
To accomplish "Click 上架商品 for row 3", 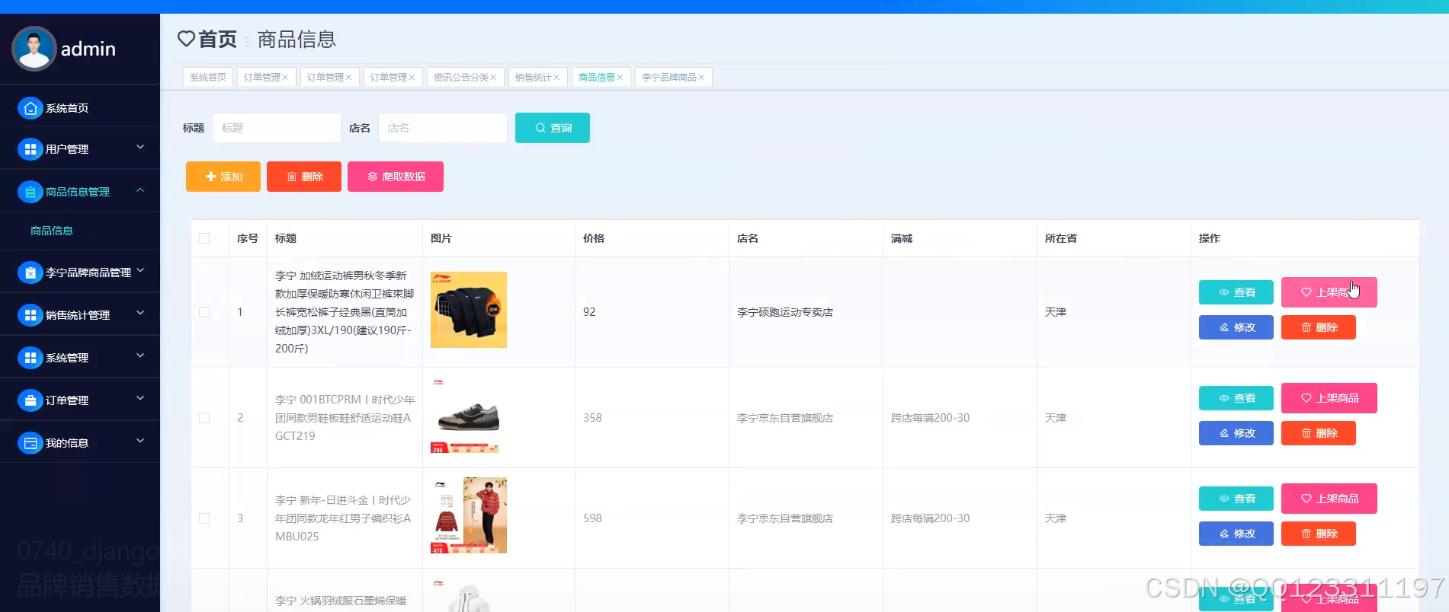I will pos(1329,499).
